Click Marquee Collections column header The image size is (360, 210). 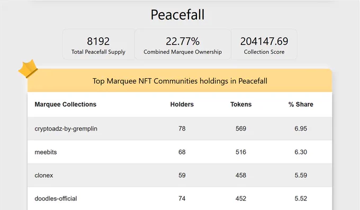click(x=66, y=104)
